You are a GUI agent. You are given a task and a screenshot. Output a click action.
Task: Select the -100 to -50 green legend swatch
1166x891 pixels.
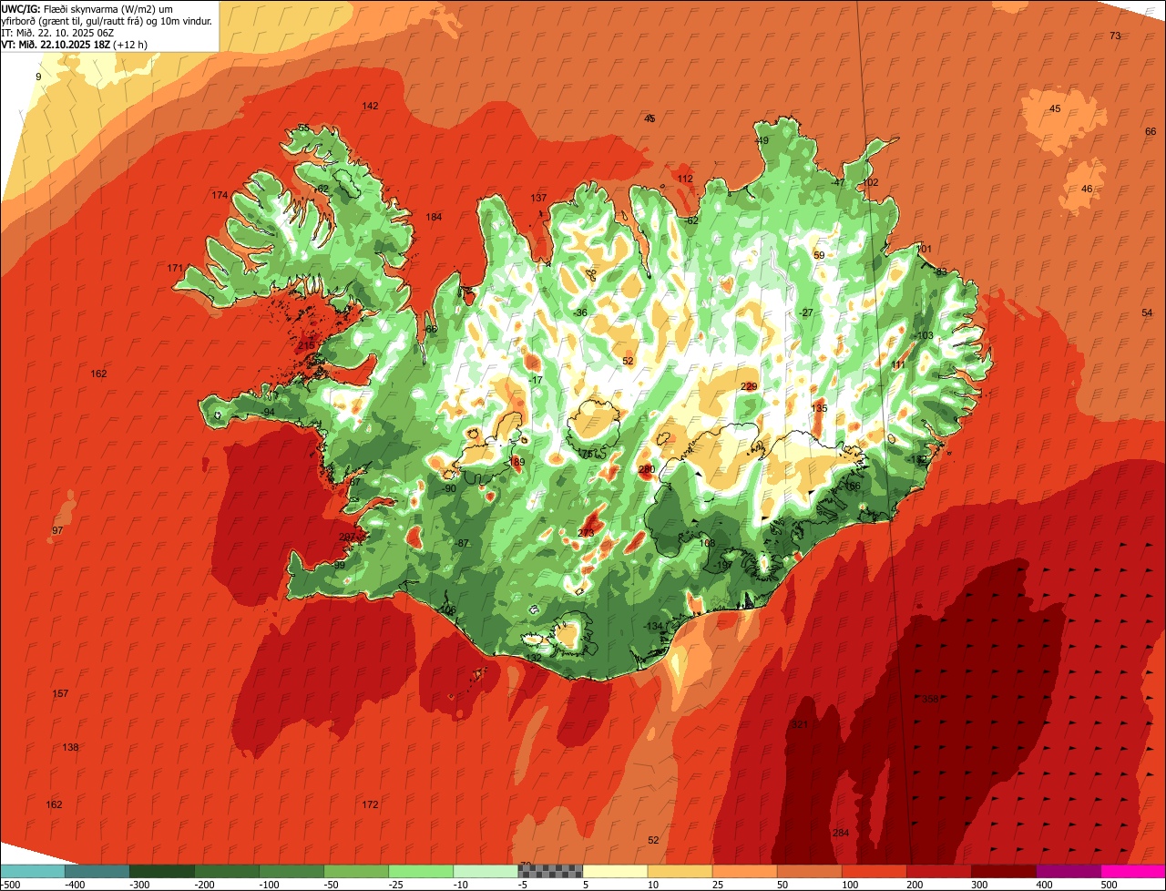pyautogui.click(x=291, y=871)
